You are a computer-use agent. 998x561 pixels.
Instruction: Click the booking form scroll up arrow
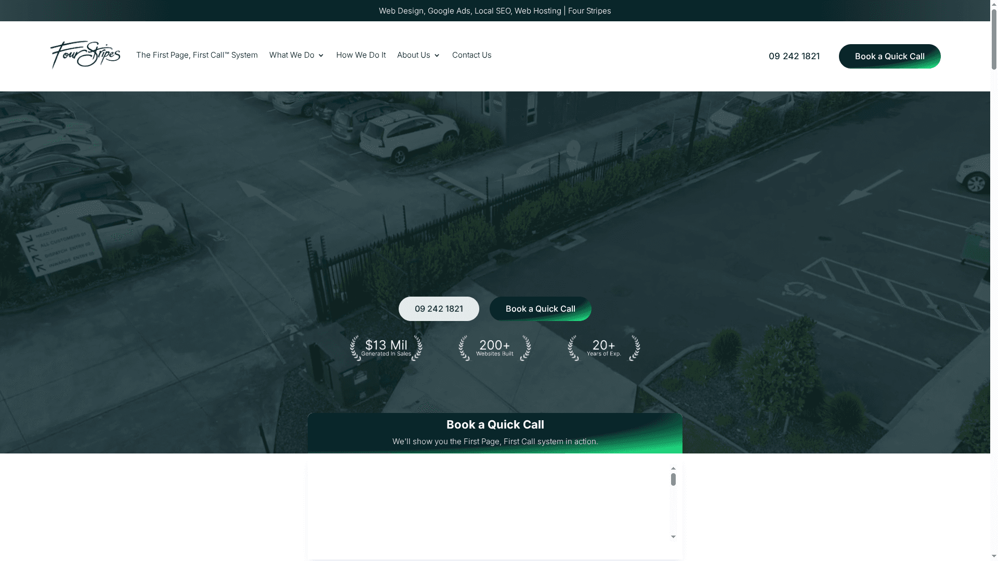[x=673, y=469]
